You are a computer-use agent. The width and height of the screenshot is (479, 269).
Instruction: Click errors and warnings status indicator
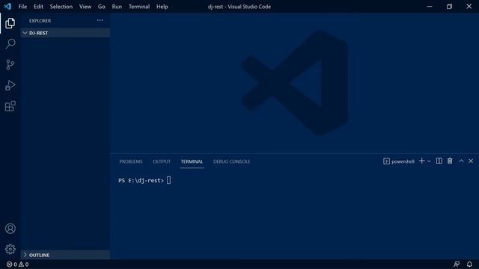coord(17,265)
